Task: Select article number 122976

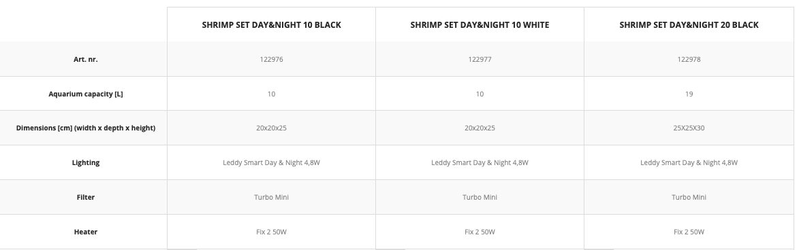Action: click(x=271, y=60)
